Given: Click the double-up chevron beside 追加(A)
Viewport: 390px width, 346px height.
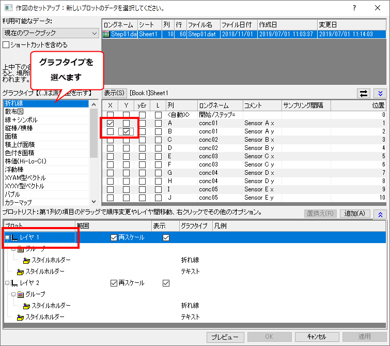Looking at the screenshot, I should click(x=380, y=214).
